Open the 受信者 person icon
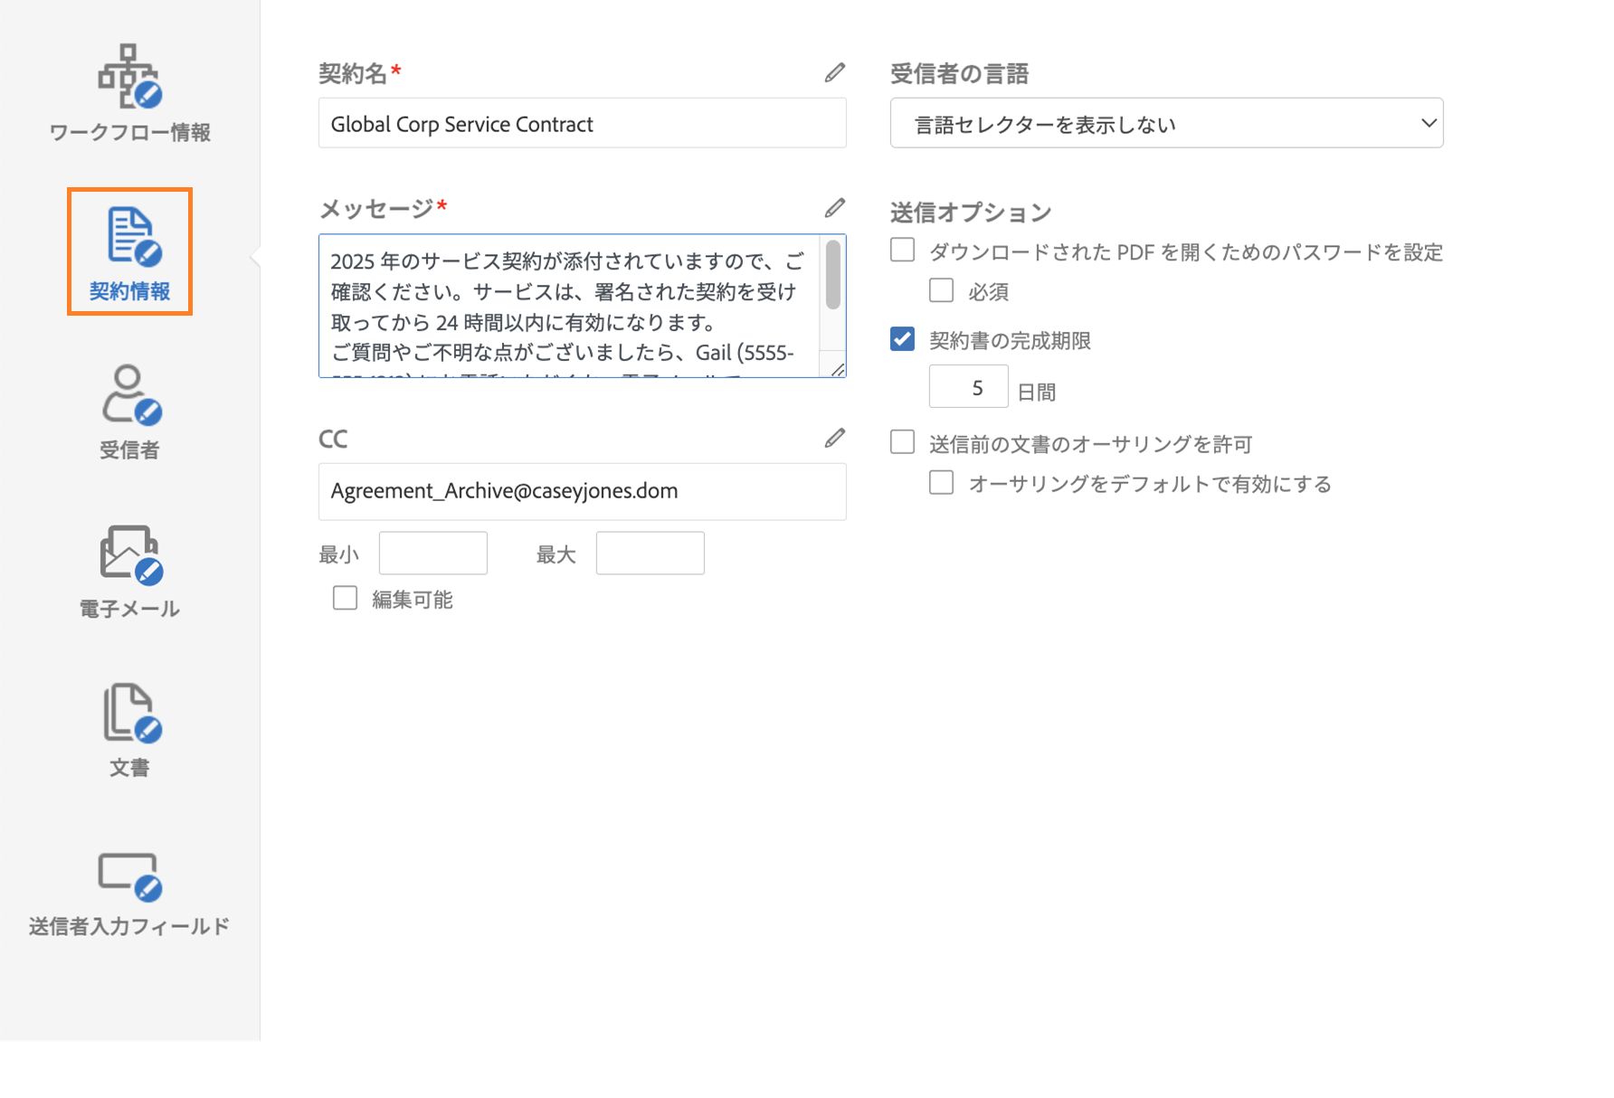The image size is (1614, 1098). click(131, 394)
